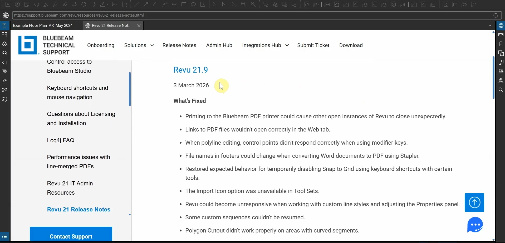This screenshot has height=243, width=505.
Task: Select the Eraser tool in toolbar
Action: [65, 4]
